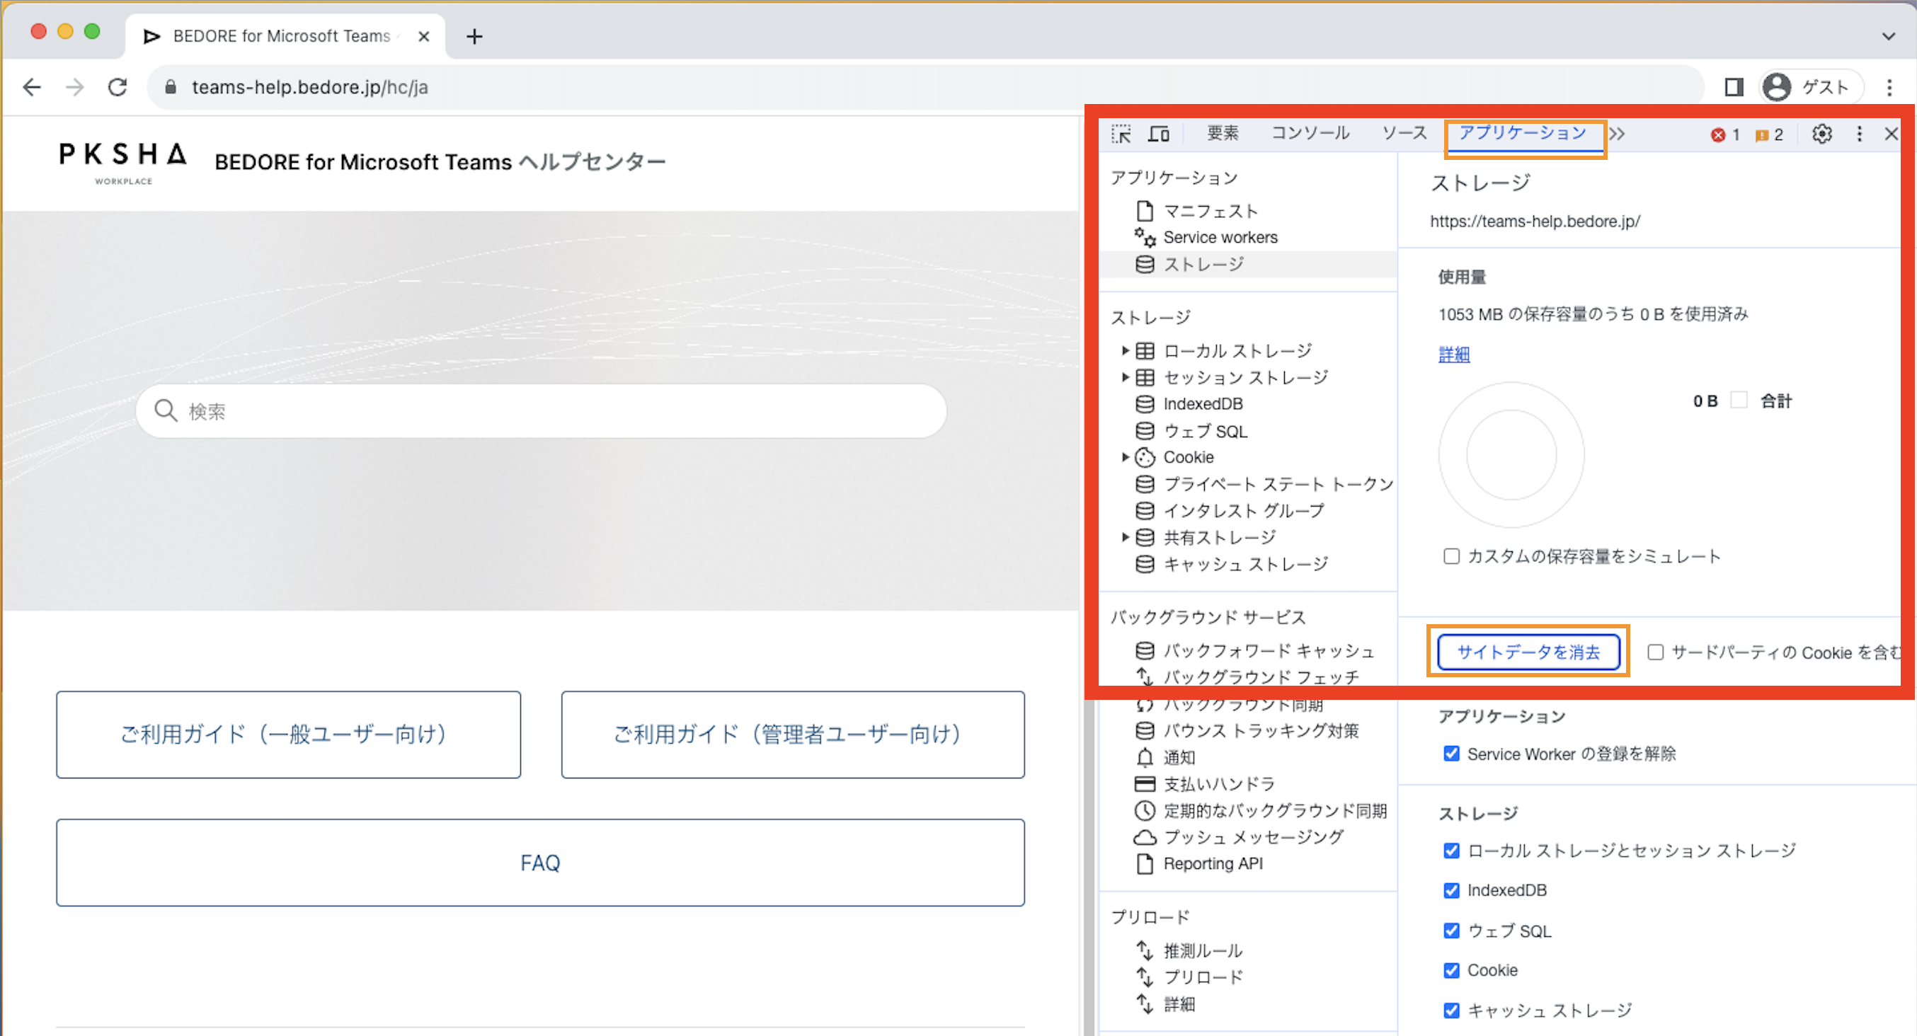The height and width of the screenshot is (1036, 1917).
Task: Switch to the 要素 tab
Action: point(1223,133)
